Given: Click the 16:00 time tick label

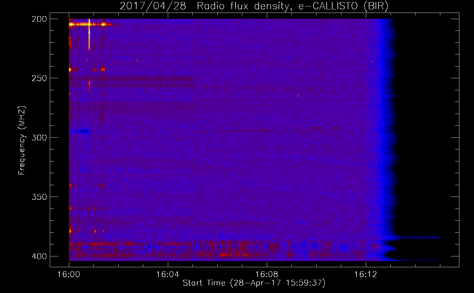Looking at the screenshot, I should [x=69, y=274].
